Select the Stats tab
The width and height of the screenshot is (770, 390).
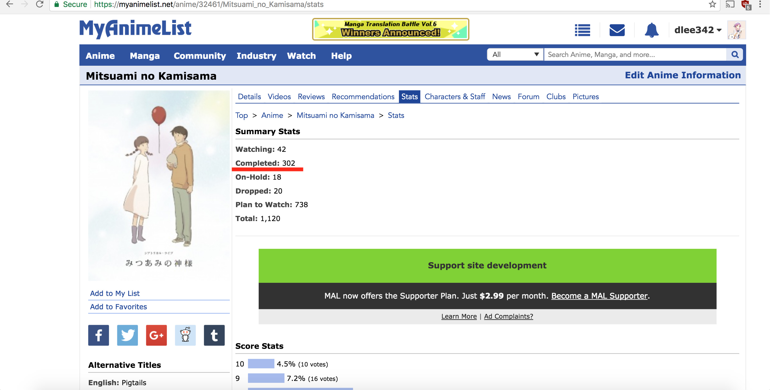point(409,96)
